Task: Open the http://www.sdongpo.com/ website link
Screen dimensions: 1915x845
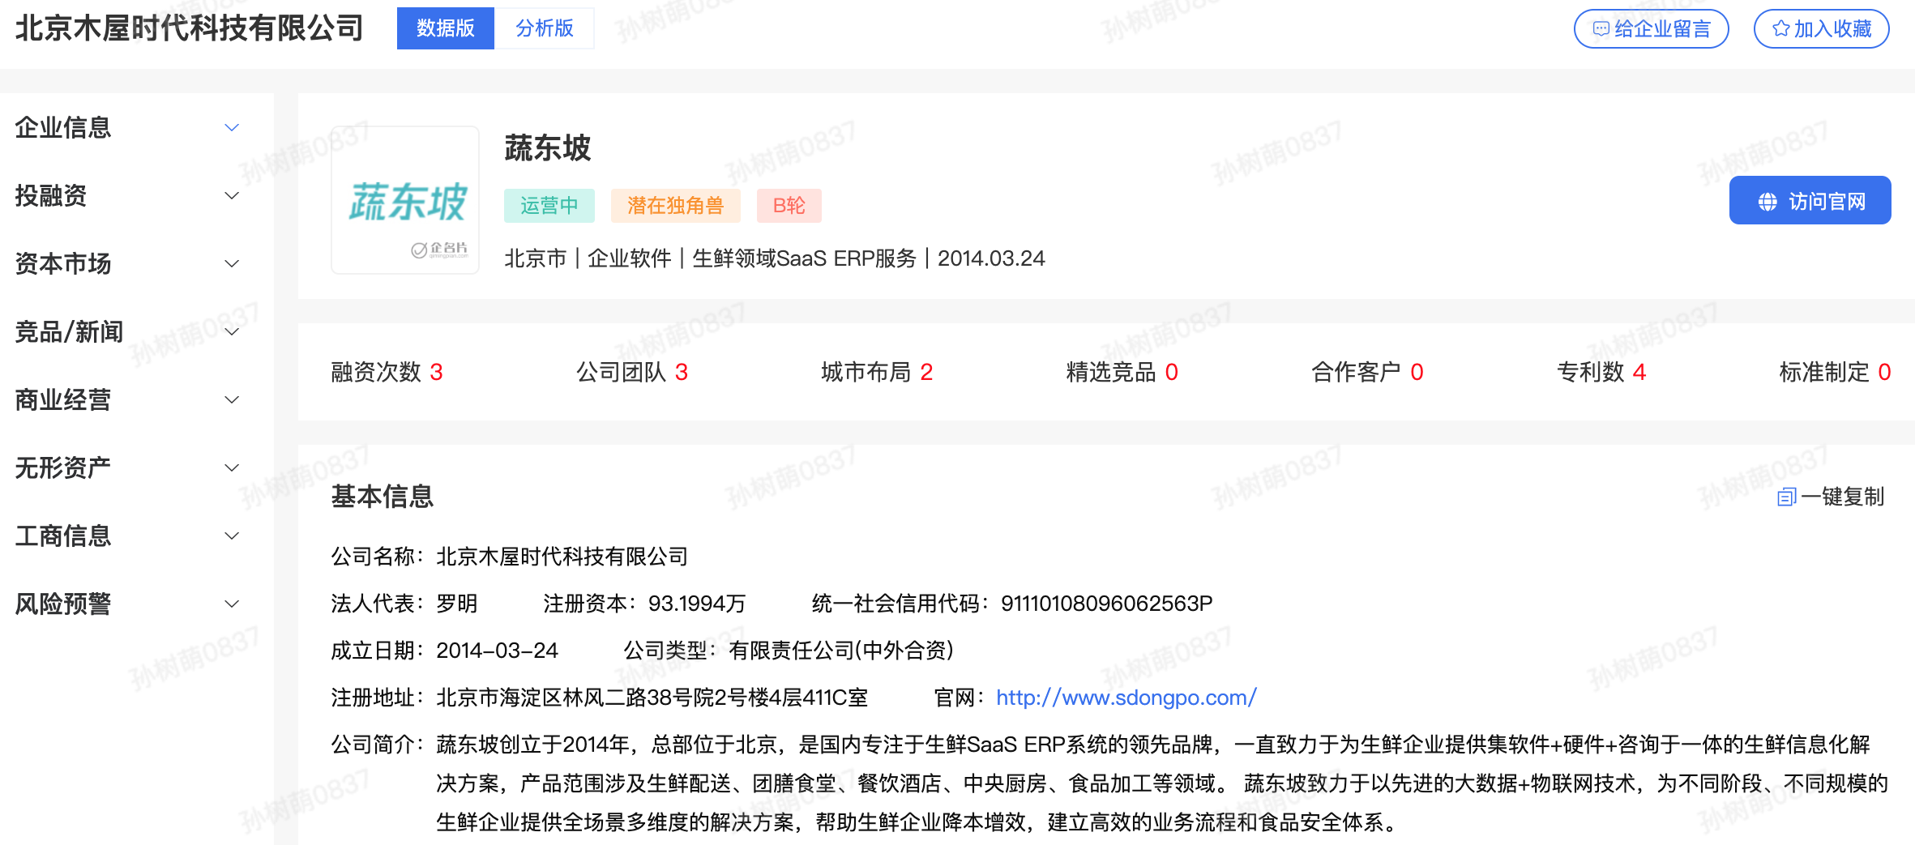Action: click(x=1126, y=698)
